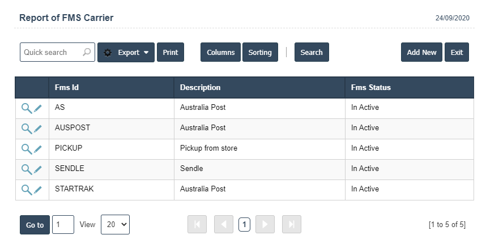Click the Go to page button
486x252 pixels.
(x=35, y=225)
